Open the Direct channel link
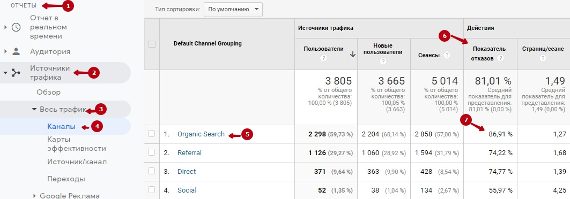Viewport: 570px width, 199px height. pyautogui.click(x=187, y=172)
